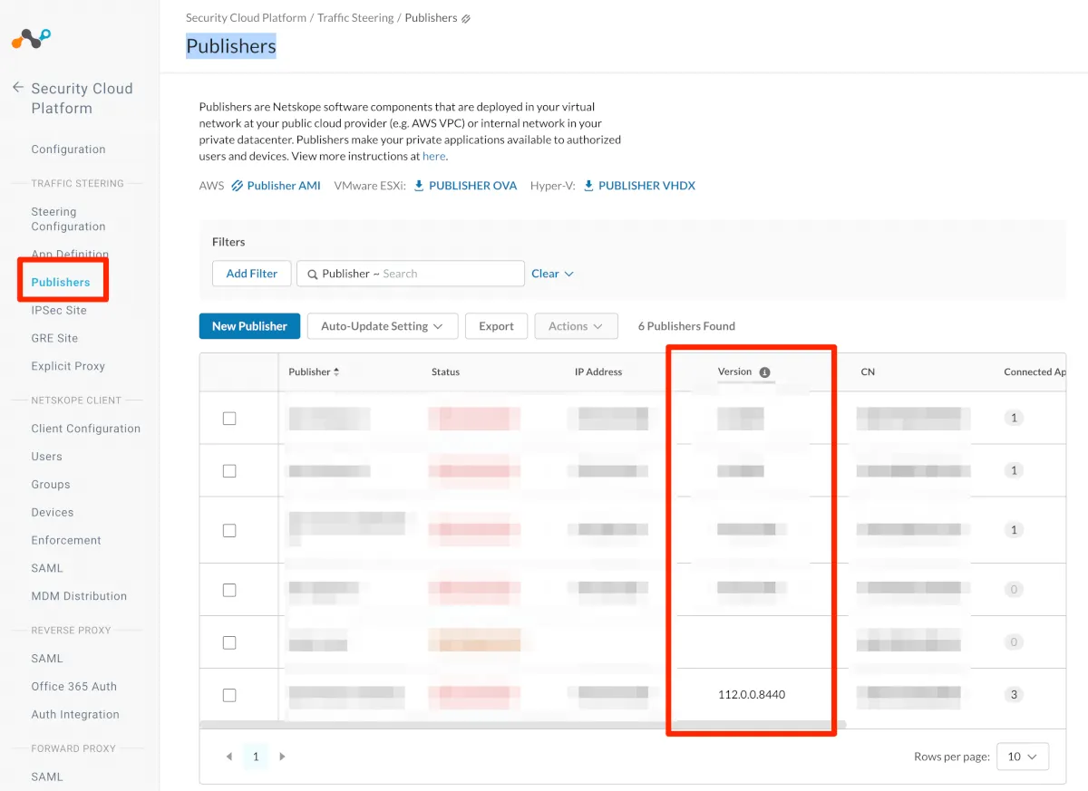Click the Publisher AMI link icon
Viewport: 1088px width, 791px height.
click(238, 186)
